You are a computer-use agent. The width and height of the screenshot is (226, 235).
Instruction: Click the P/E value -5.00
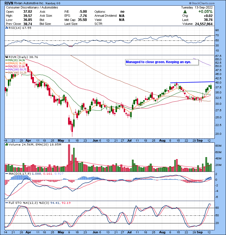tap(83, 12)
